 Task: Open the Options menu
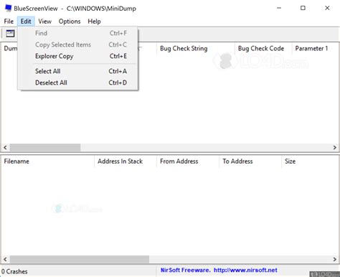tap(70, 22)
